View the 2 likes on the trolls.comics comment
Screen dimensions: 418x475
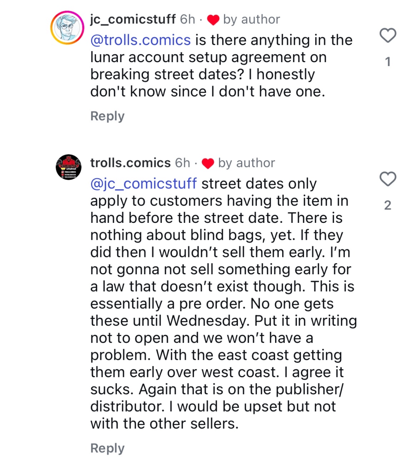(388, 205)
